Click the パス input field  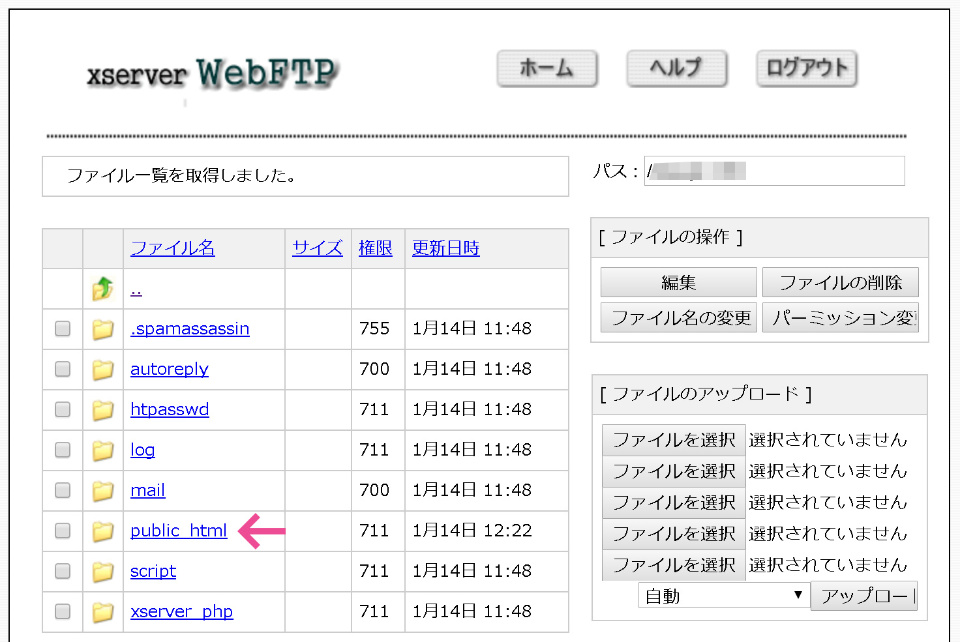click(774, 171)
